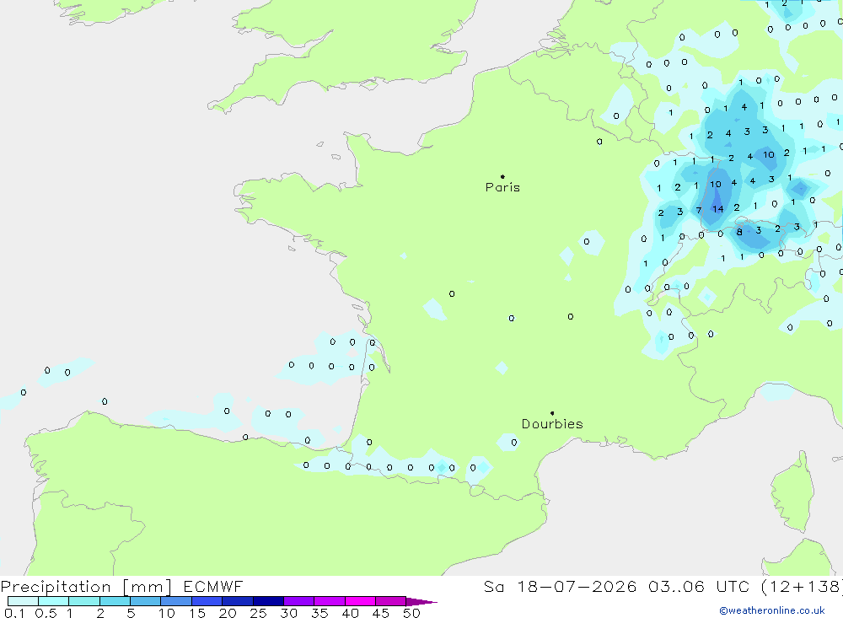Viewport: 843px width, 618px height.
Task: Click the '20' legend scale label
Action: (228, 613)
